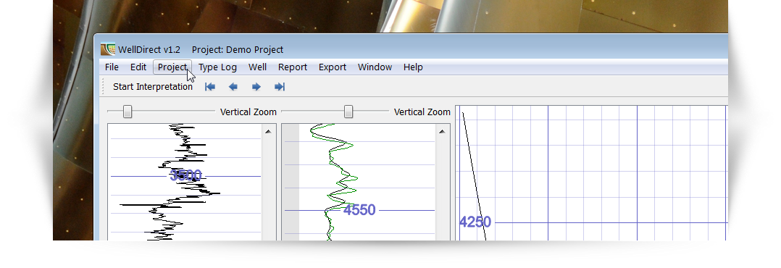This screenshot has width=781, height=268.
Task: Click the 4550 depth label in middle log
Action: (359, 210)
